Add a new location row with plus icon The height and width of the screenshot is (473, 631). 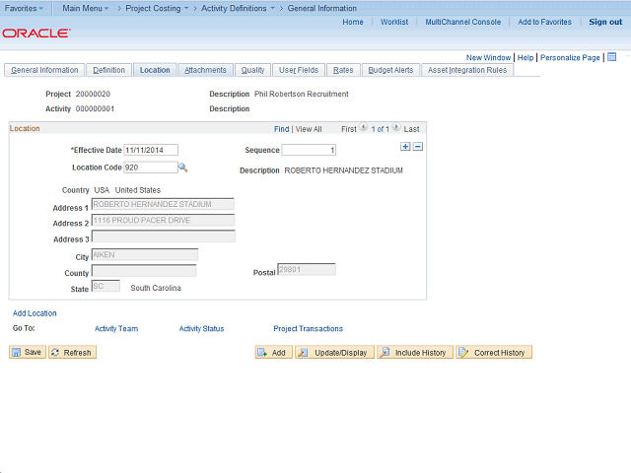tap(405, 147)
